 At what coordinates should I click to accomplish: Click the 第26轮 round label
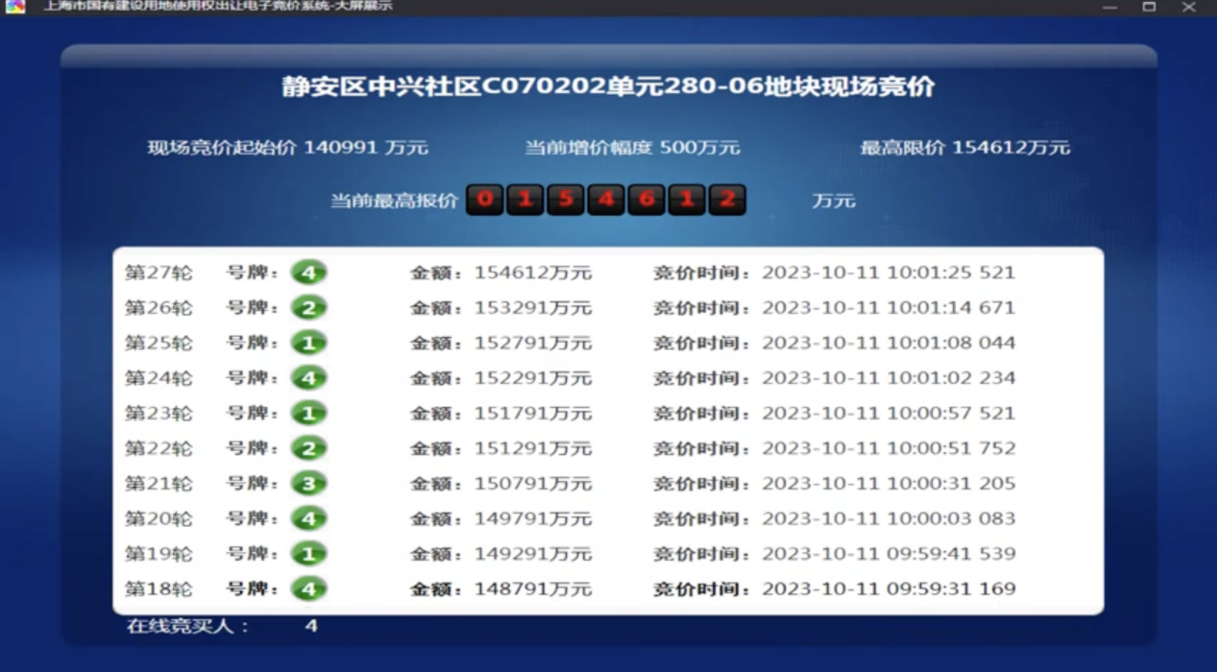pos(158,308)
